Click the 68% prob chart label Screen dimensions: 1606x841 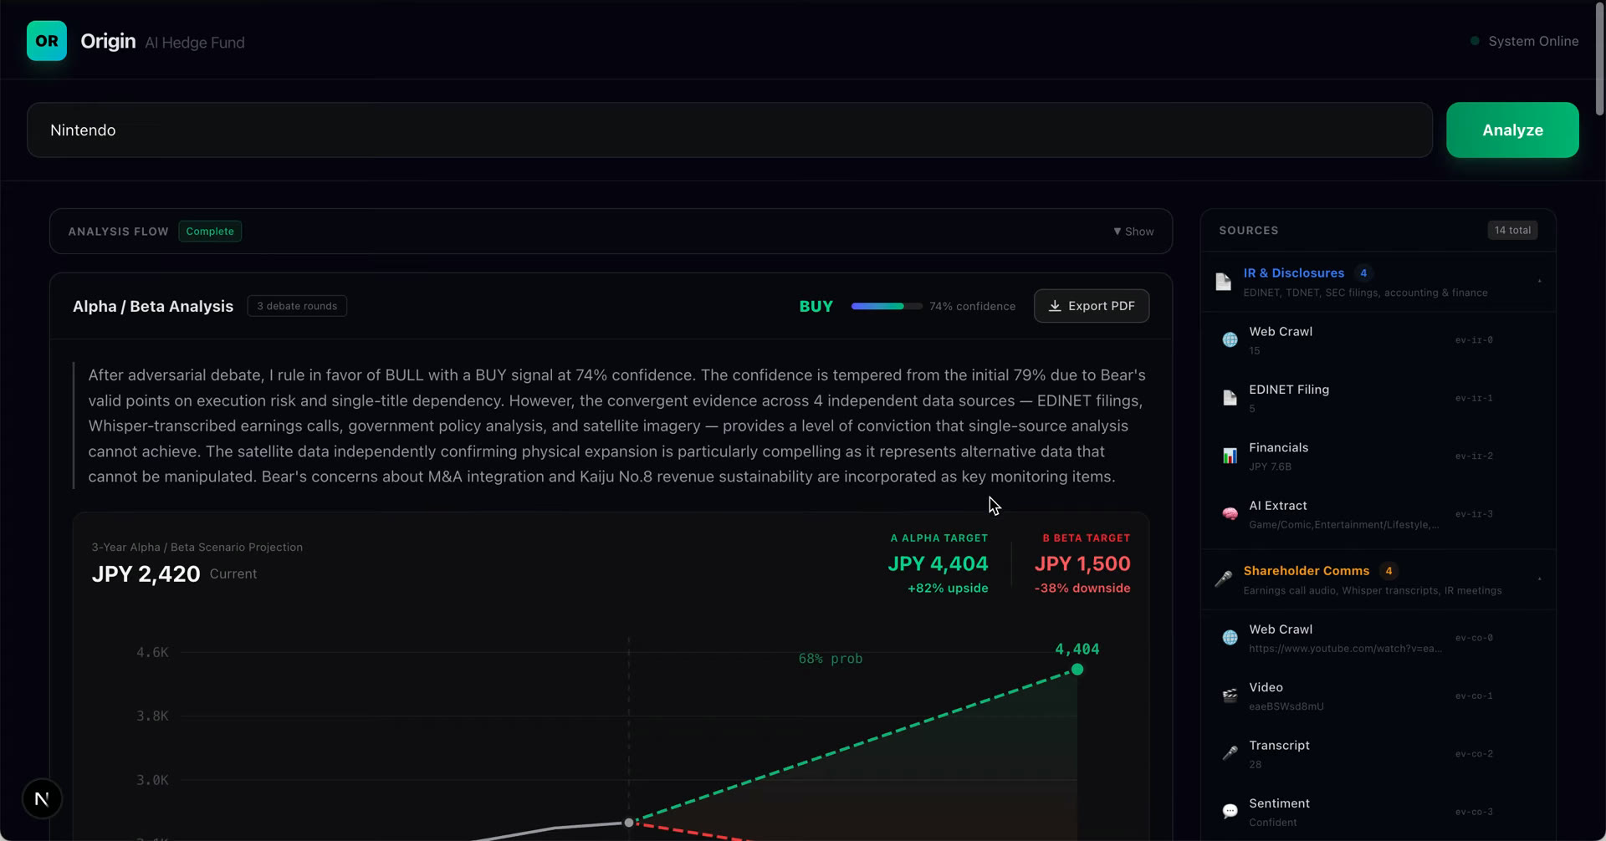(x=830, y=659)
